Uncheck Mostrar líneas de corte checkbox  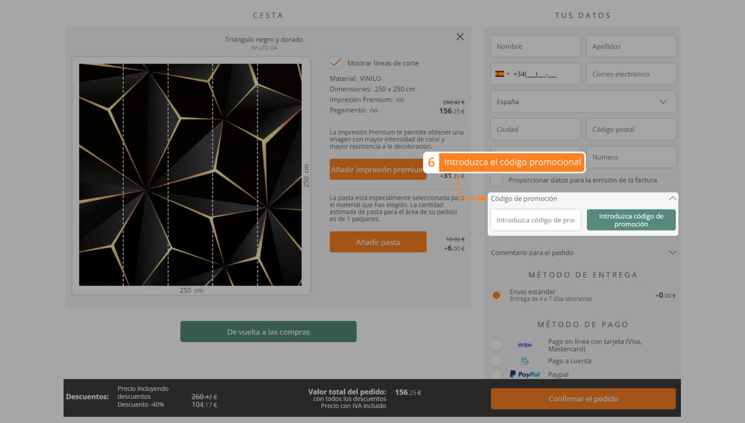pyautogui.click(x=336, y=63)
